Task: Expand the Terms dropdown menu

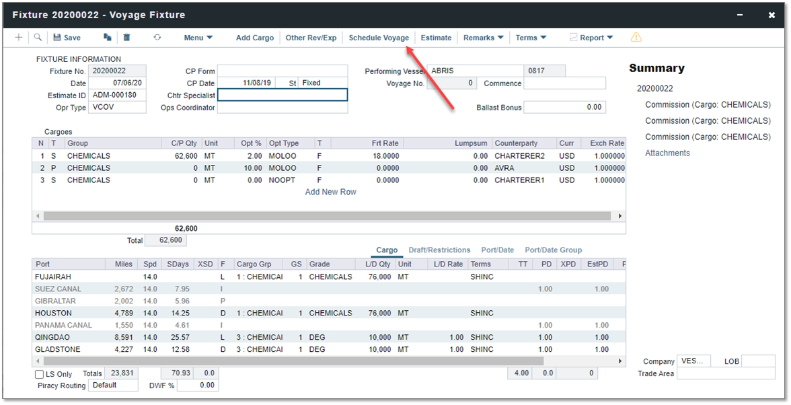Action: pyautogui.click(x=531, y=38)
